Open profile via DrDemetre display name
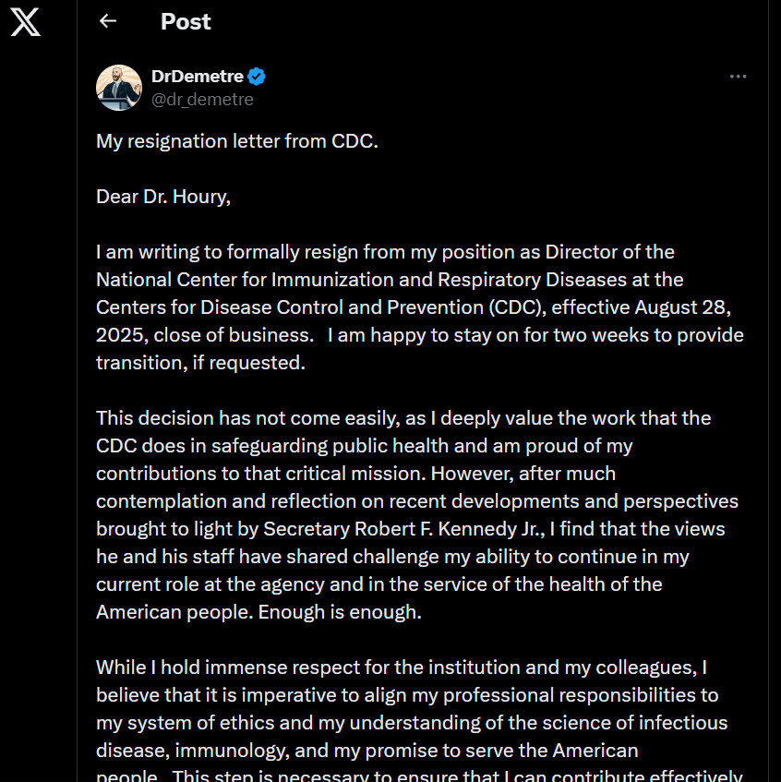The width and height of the screenshot is (781, 782). 197,77
